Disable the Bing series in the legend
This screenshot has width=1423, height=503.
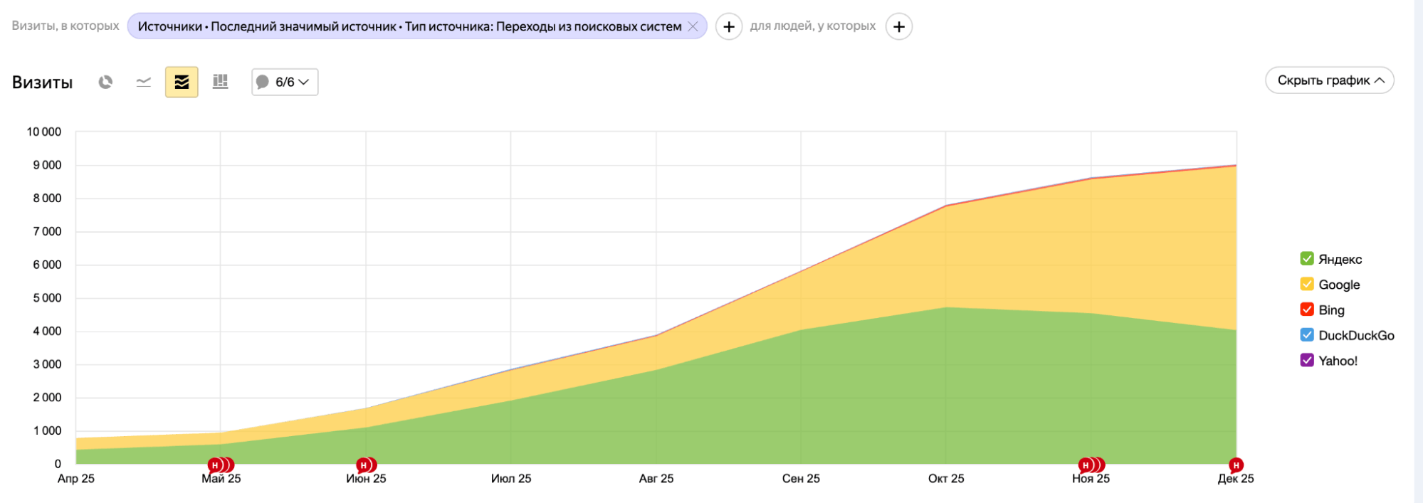[1307, 309]
